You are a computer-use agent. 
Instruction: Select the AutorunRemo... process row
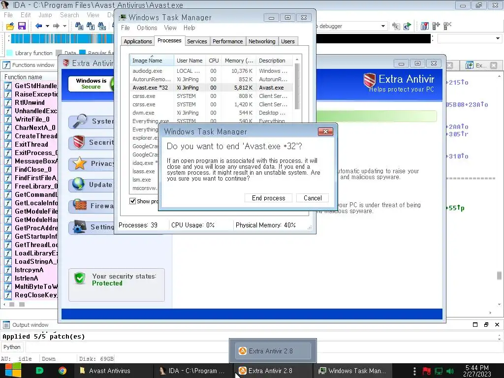click(211, 79)
